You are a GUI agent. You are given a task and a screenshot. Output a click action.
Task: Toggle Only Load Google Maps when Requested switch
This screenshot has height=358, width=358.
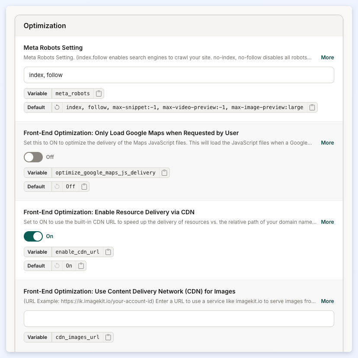[33, 157]
